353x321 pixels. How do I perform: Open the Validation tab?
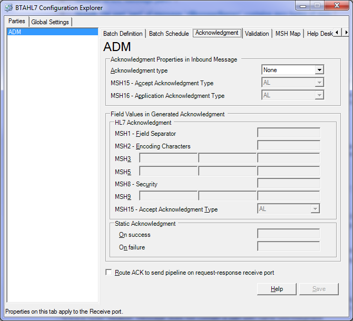(x=257, y=34)
